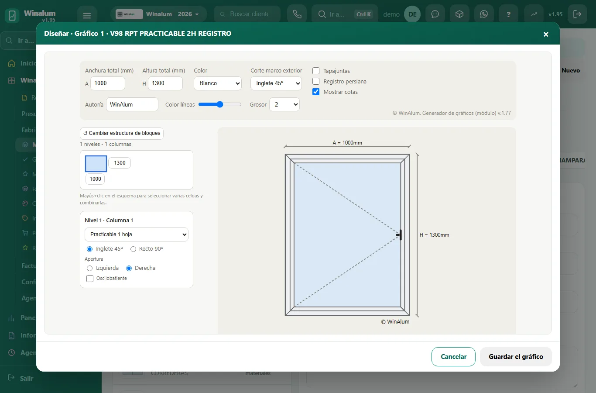Enable the Oscilobatiente checkbox
The height and width of the screenshot is (393, 596).
90,279
